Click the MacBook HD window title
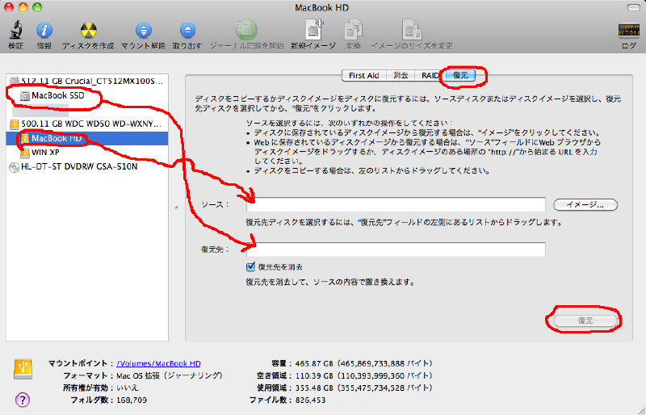646x415 pixels. pos(321,7)
